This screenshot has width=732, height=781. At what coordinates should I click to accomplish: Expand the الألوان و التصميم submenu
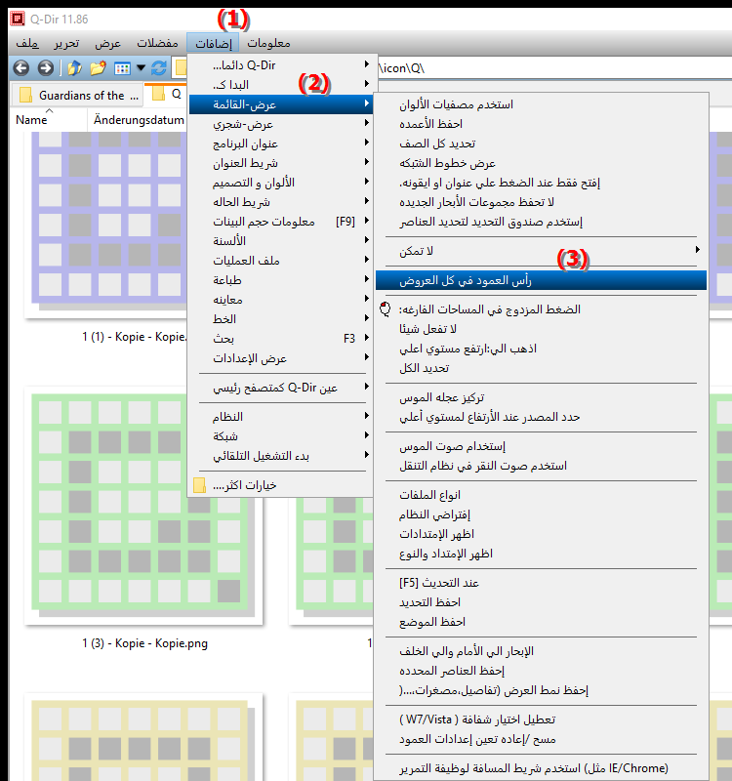pyautogui.click(x=281, y=183)
